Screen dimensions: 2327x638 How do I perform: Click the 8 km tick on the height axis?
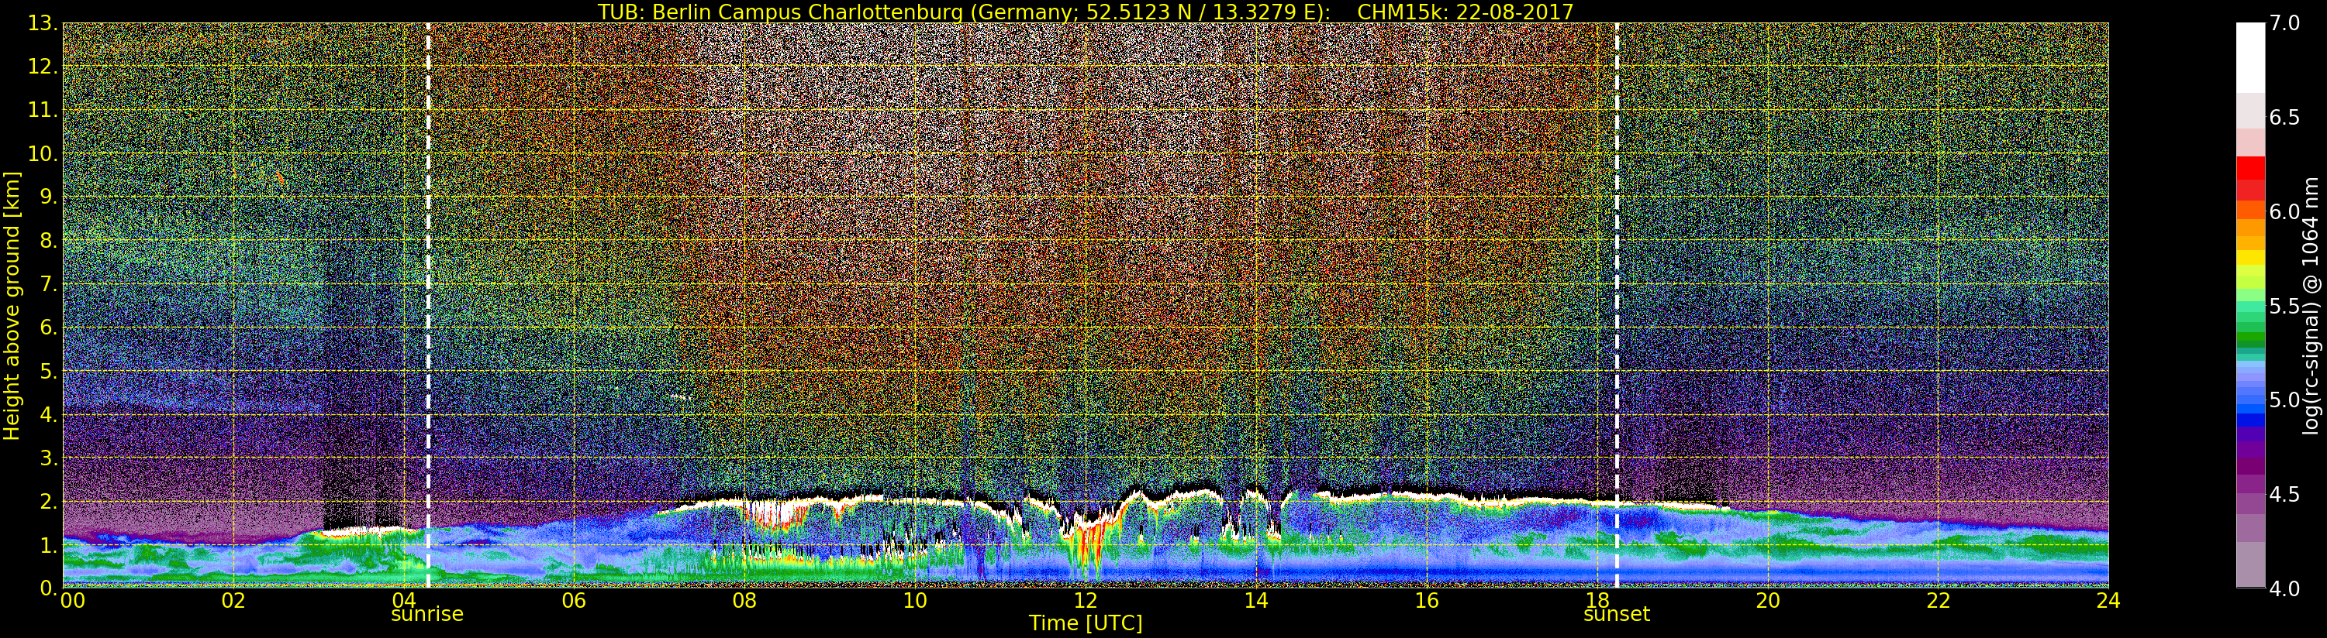coord(47,241)
